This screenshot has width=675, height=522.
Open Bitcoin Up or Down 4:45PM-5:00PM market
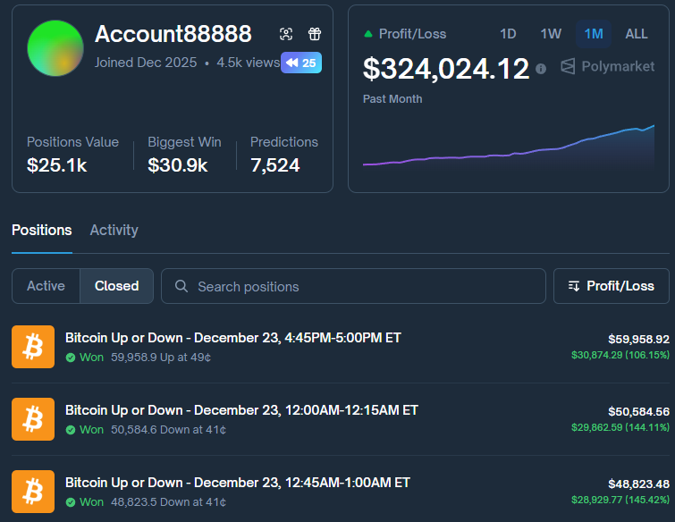pyautogui.click(x=232, y=338)
